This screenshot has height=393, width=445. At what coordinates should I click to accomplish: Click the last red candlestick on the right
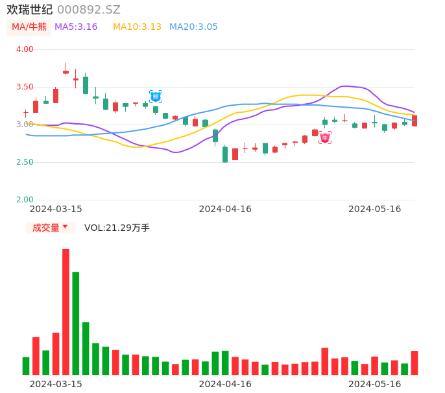click(x=415, y=121)
